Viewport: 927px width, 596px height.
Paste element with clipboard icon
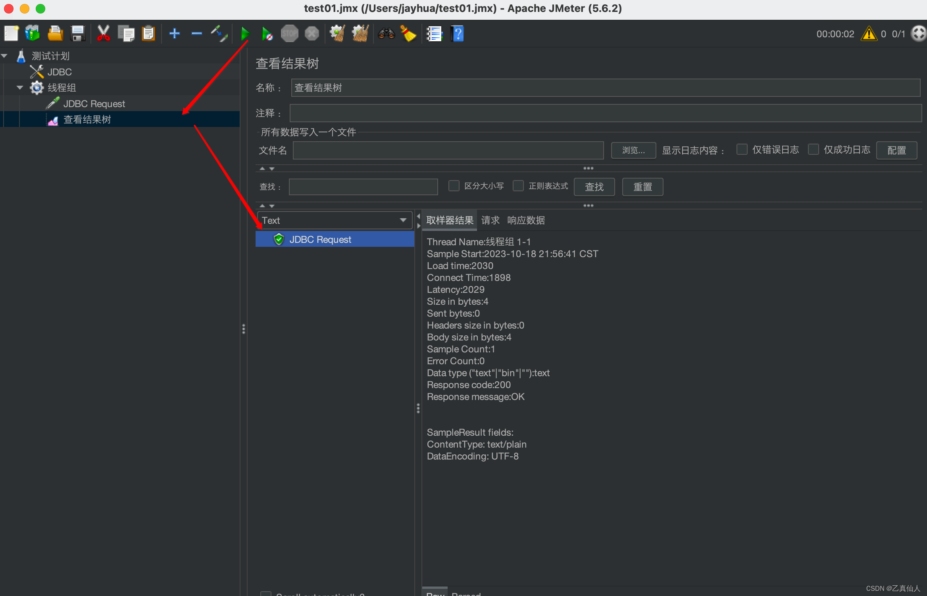[148, 34]
